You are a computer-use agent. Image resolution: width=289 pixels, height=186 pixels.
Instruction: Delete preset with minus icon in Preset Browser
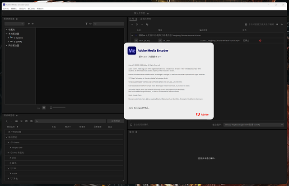(x=11, y=121)
